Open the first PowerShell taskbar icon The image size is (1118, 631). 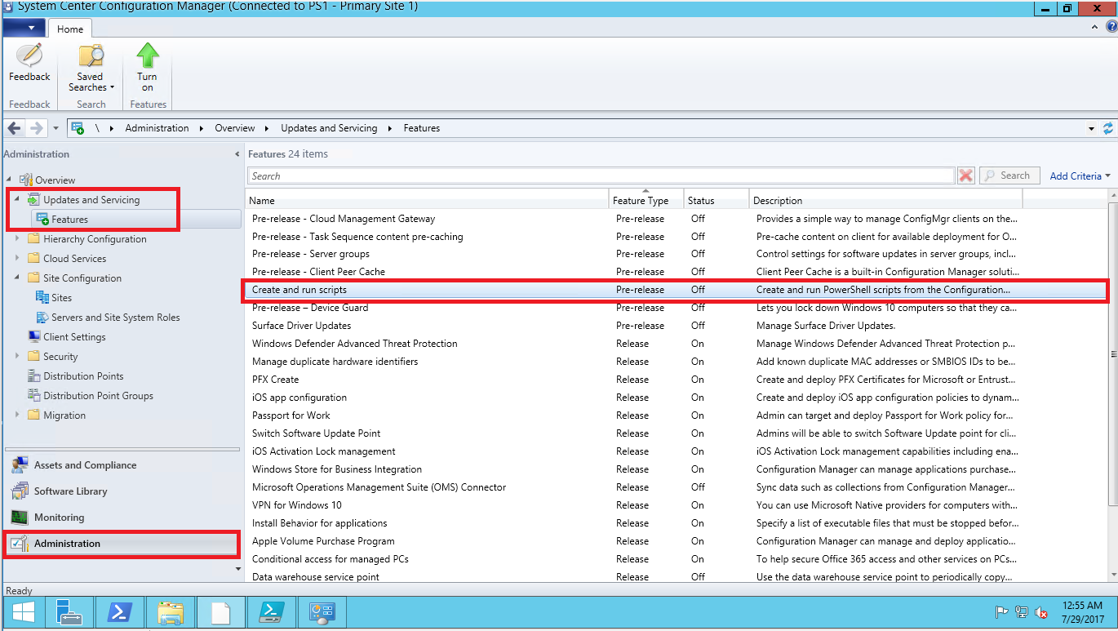tap(119, 611)
